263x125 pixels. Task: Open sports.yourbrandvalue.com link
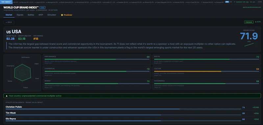252,7
